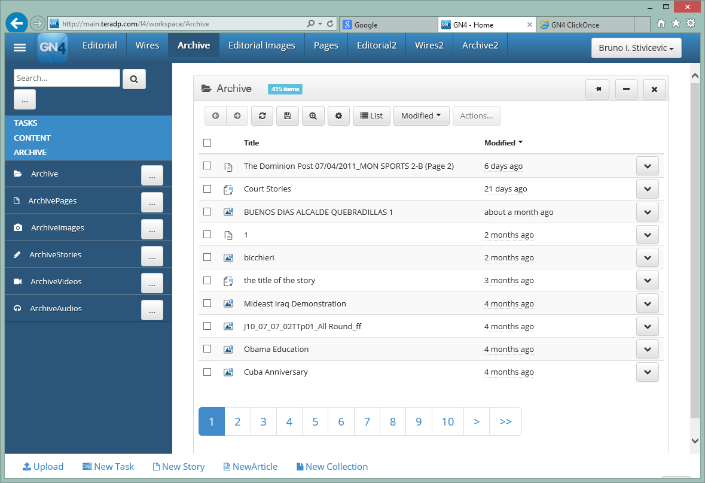Viewport: 705px width, 483px height.
Task: Click image icon of bicchieri row
Action: [228, 257]
